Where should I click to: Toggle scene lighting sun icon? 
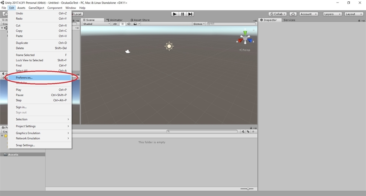pos(123,24)
